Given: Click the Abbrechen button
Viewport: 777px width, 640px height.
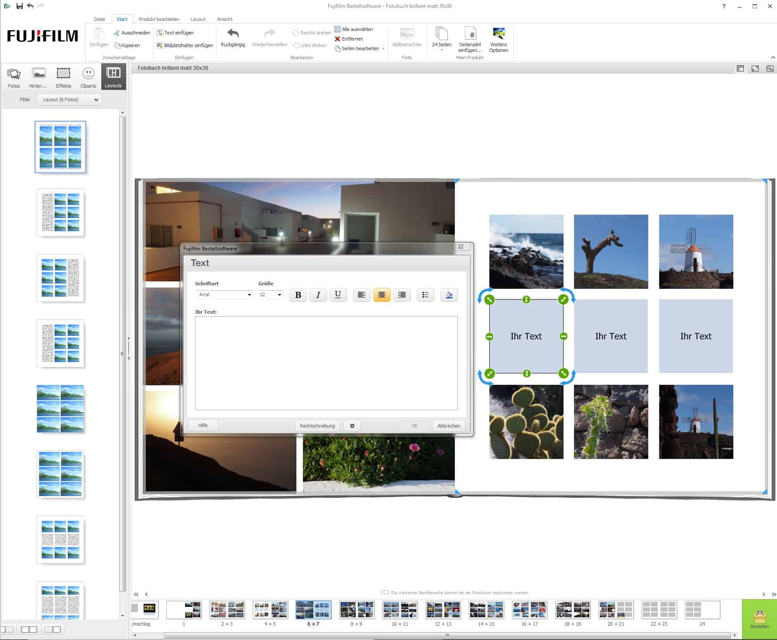Looking at the screenshot, I should (449, 426).
